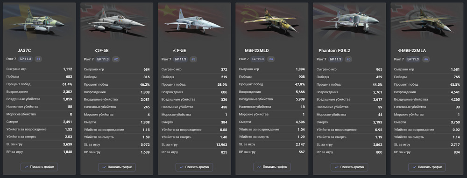The width and height of the screenshot is (467, 178).
Task: Click Показать график on MiG-23MLD card
Action: click(272, 167)
